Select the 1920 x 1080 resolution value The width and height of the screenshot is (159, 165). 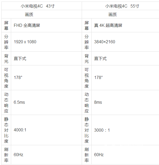pos(25,42)
